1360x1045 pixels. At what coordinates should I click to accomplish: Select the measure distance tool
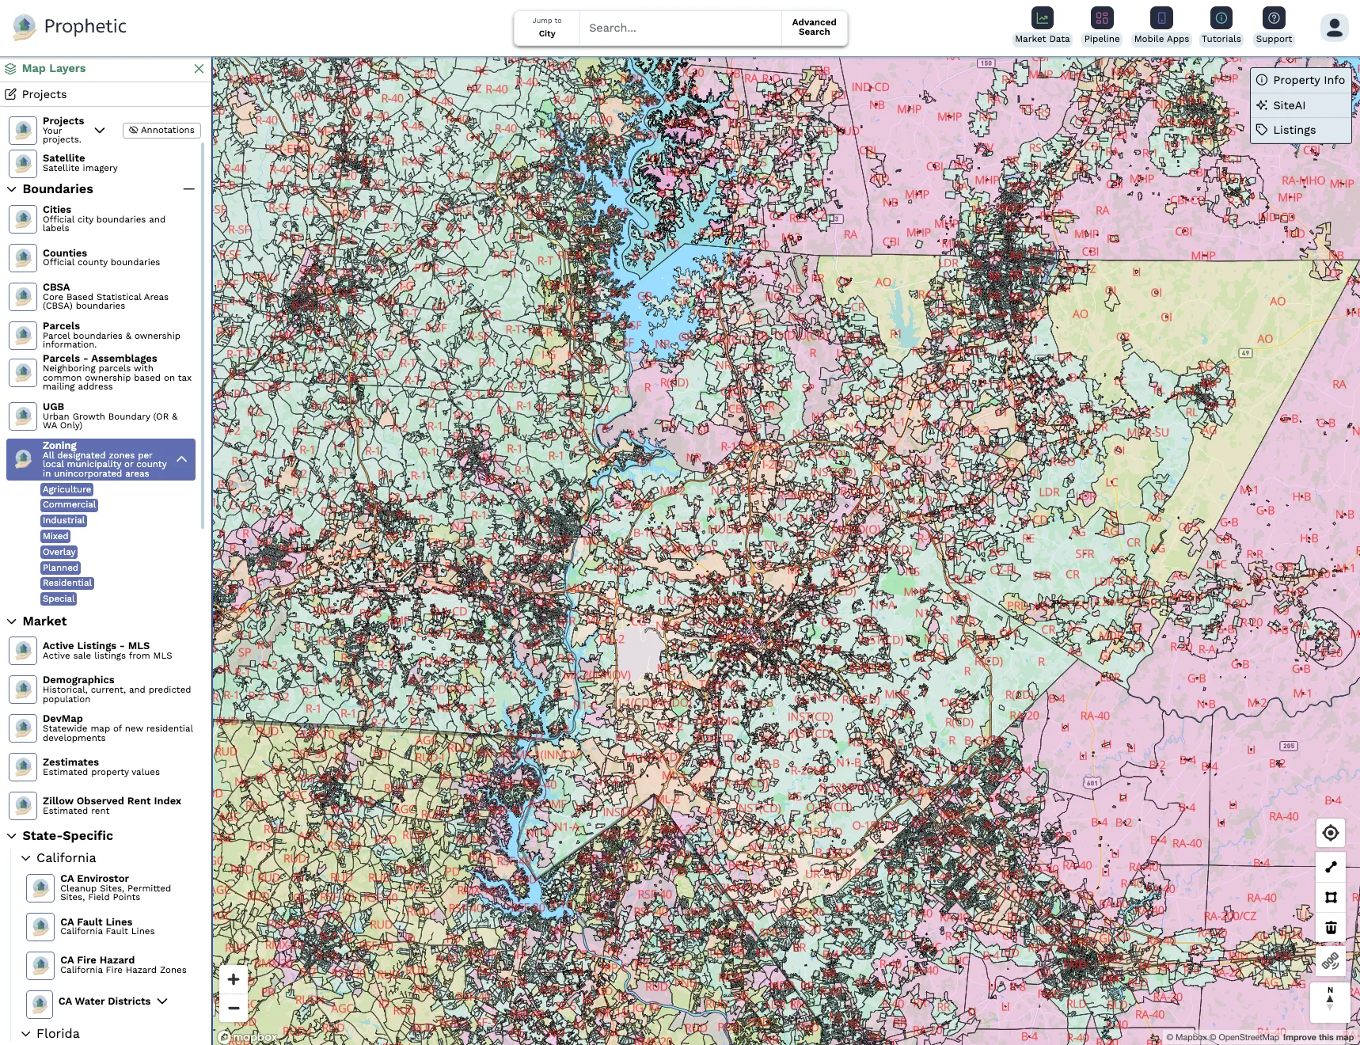pyautogui.click(x=1331, y=866)
